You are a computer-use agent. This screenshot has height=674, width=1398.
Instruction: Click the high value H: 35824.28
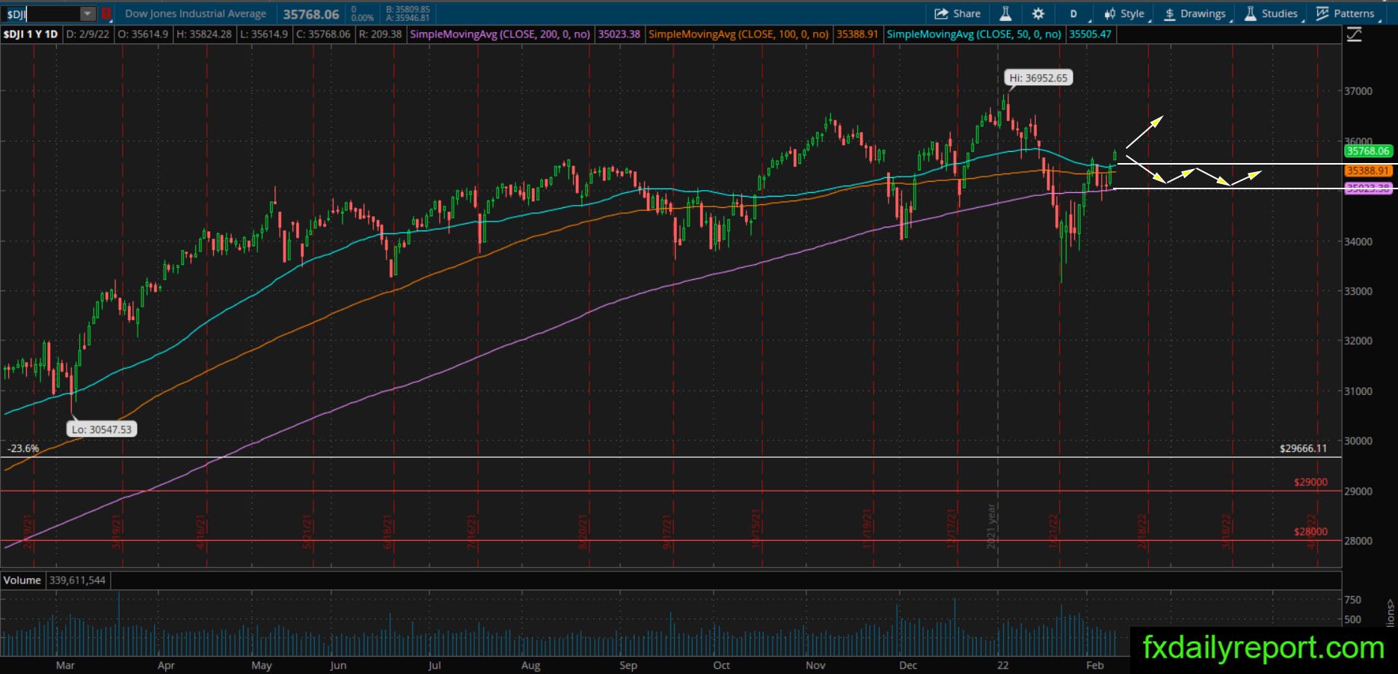coord(204,34)
